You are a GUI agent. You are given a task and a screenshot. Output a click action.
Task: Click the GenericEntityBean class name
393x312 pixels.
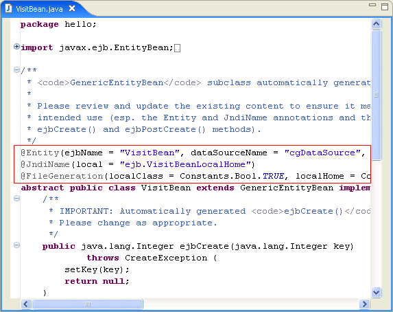click(x=287, y=188)
